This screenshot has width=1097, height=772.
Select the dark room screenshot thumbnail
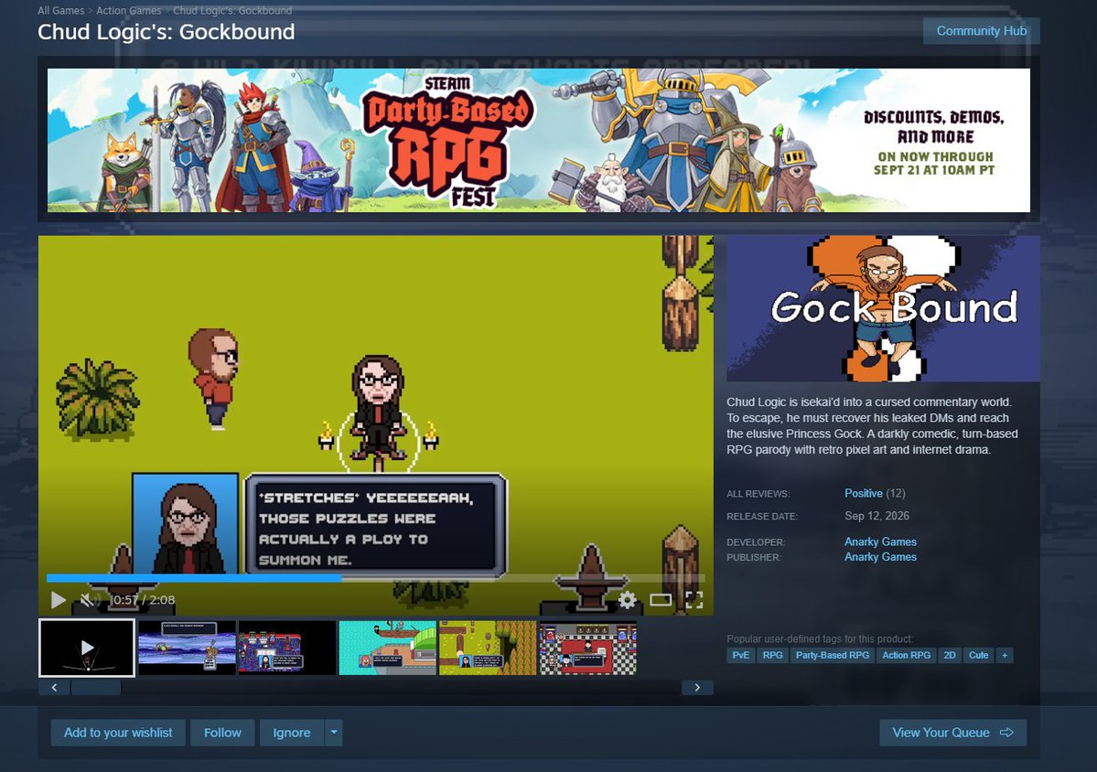[287, 649]
